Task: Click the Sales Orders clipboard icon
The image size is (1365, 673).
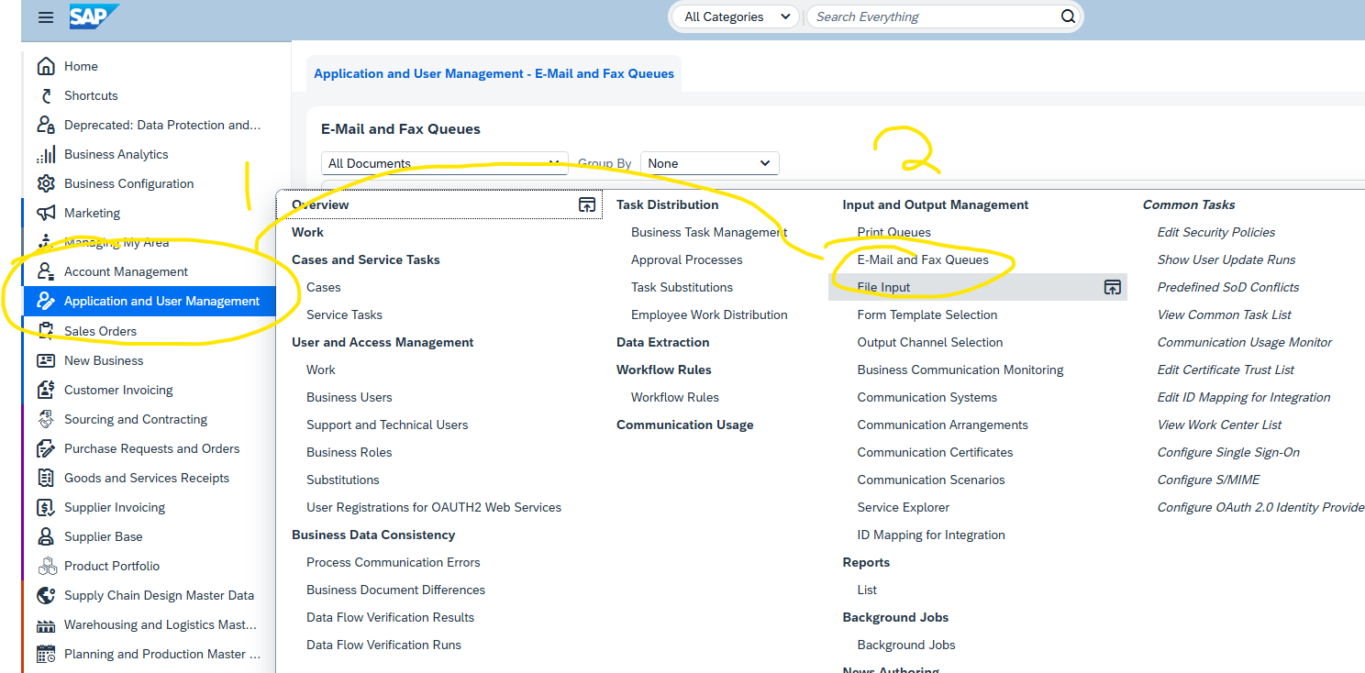Action: (x=46, y=331)
